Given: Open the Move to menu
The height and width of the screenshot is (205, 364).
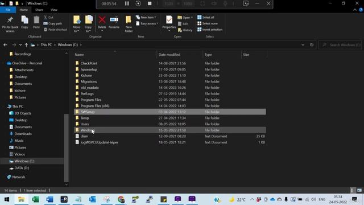Looking at the screenshot, I should (76, 24).
